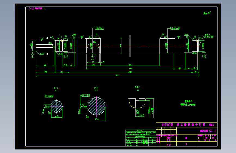Image resolution: width=236 pixels, height=153 pixels.
Task: Select datum marker circle B
Action: click(x=204, y=56)
